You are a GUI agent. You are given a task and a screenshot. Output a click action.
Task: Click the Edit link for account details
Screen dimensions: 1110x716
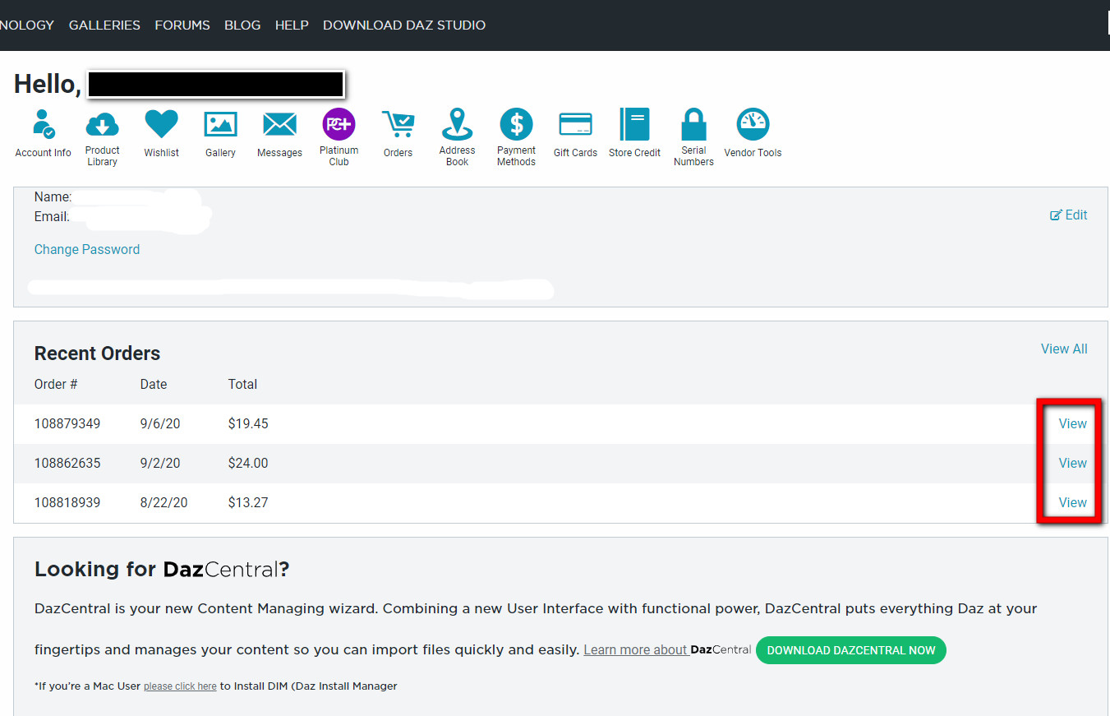point(1069,215)
